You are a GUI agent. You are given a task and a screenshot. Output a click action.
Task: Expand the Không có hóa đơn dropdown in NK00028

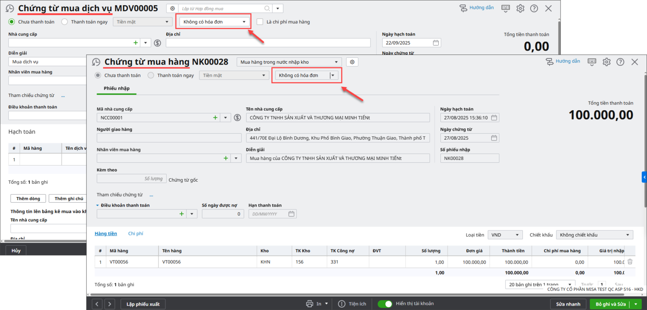(333, 75)
